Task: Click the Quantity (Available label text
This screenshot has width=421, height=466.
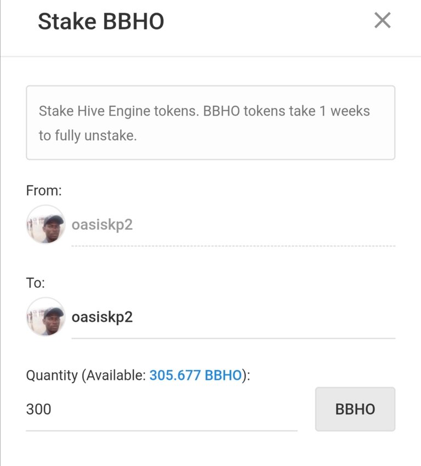Action: (86, 376)
